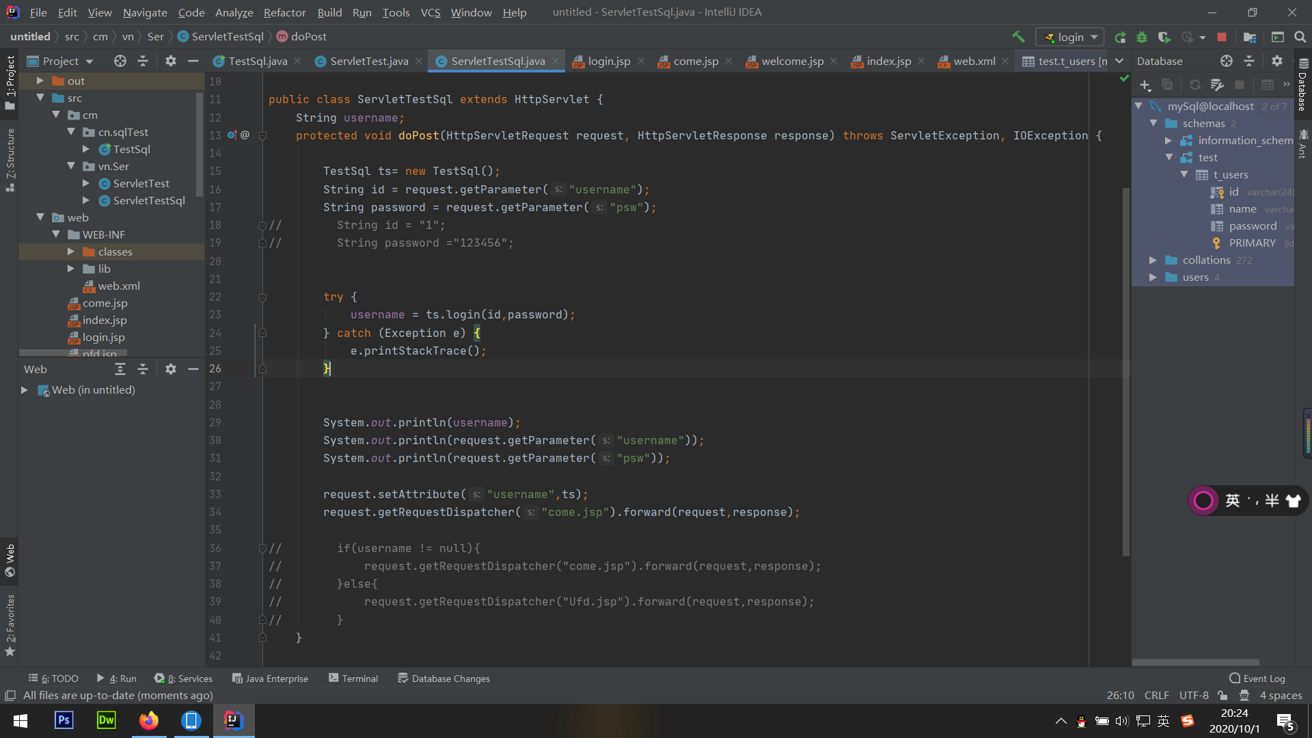Screen dimensions: 1312x738
Task: Open the Terminal tool window
Action: coord(353,679)
